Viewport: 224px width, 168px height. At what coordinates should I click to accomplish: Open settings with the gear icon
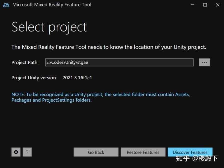16,152
